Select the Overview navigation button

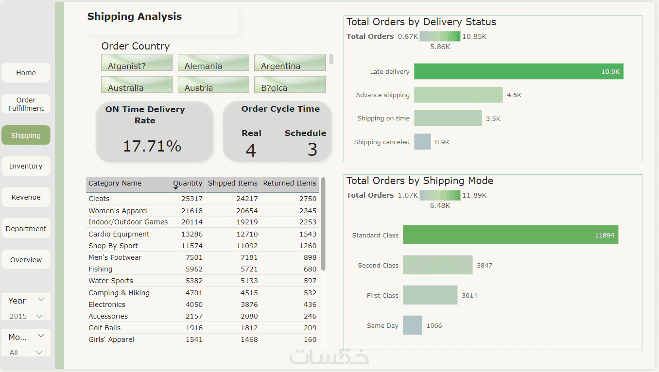tap(26, 260)
